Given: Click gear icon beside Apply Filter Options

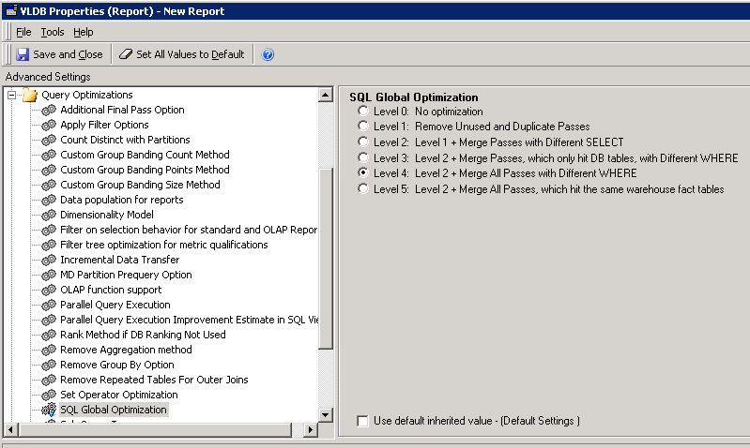Looking at the screenshot, I should click(x=50, y=125).
